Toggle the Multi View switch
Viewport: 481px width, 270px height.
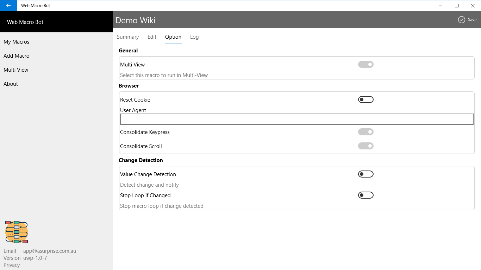(x=366, y=64)
